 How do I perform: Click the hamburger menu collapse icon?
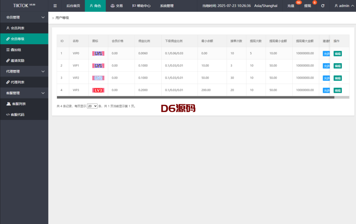pyautogui.click(x=55, y=6)
